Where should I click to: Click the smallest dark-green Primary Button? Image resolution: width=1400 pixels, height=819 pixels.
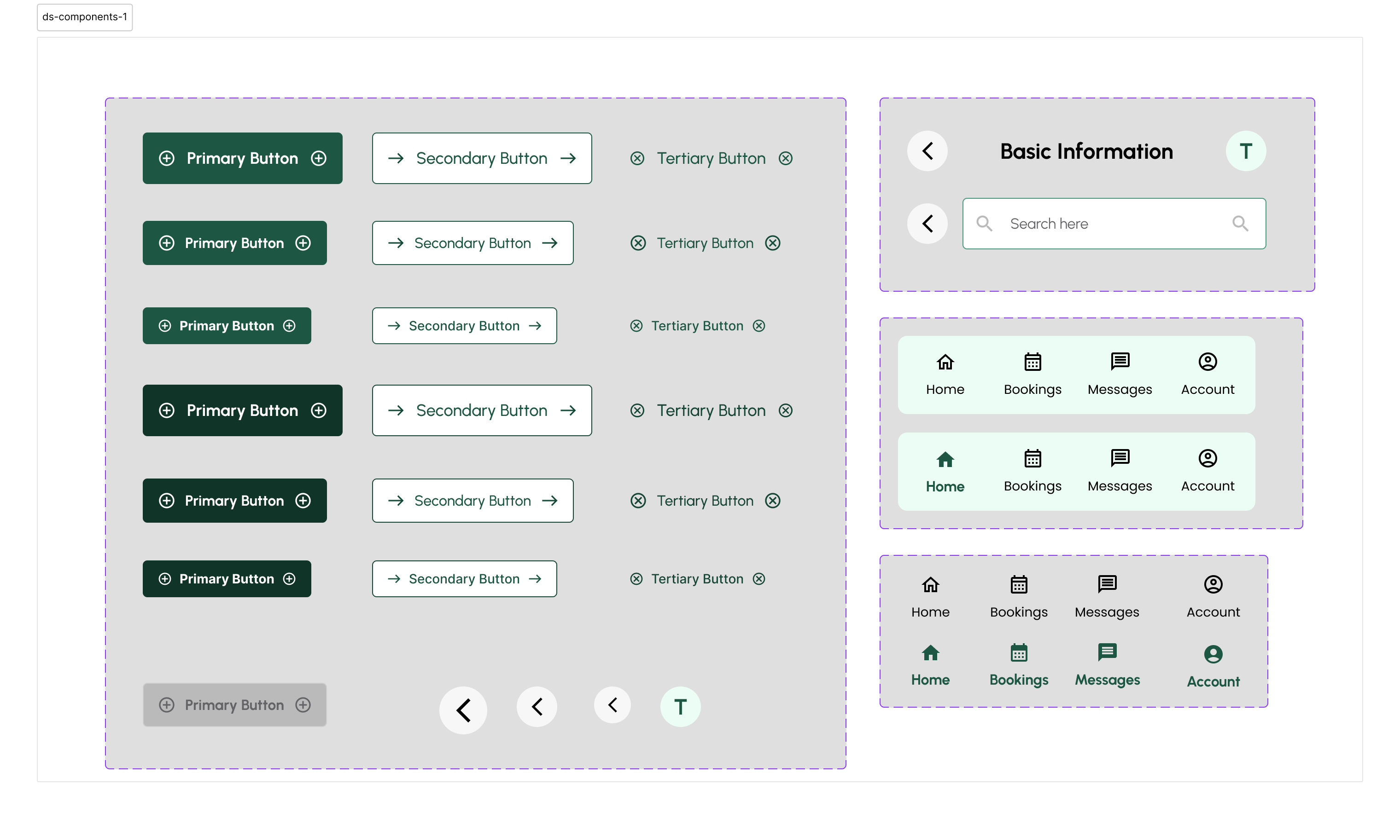[x=227, y=579]
